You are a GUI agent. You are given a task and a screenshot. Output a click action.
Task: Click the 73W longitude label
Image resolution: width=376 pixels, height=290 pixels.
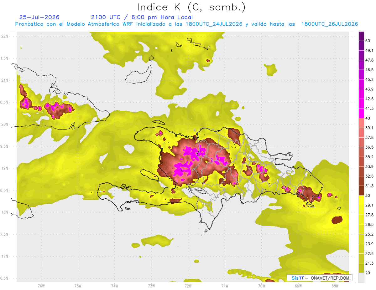pos(151,286)
